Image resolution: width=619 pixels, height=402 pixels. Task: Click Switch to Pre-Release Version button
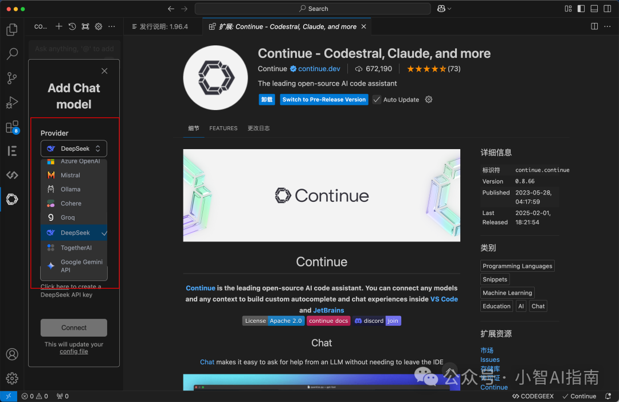tap(324, 99)
